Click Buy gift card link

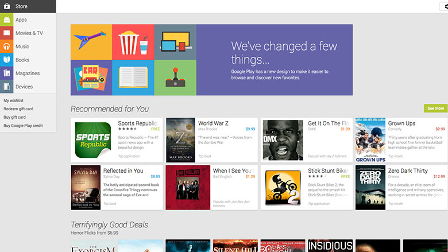pos(14,117)
